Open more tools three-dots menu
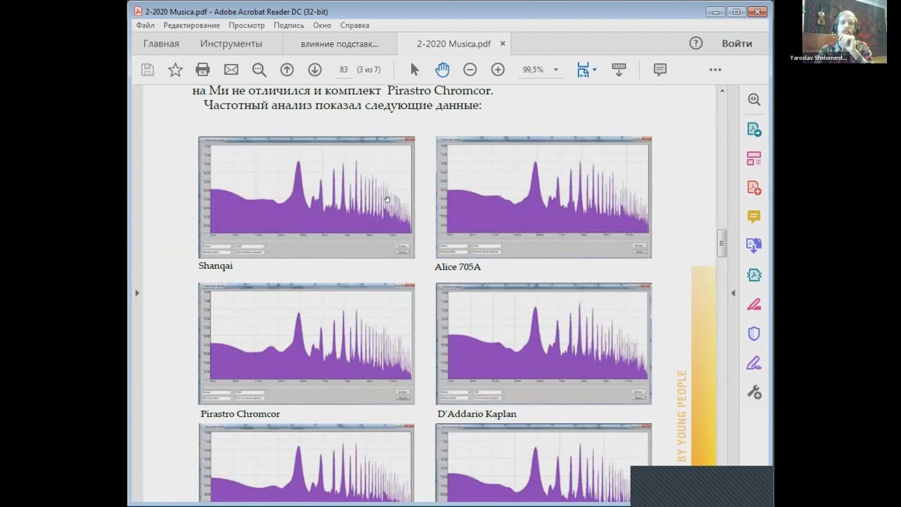This screenshot has height=507, width=901. coord(715,70)
